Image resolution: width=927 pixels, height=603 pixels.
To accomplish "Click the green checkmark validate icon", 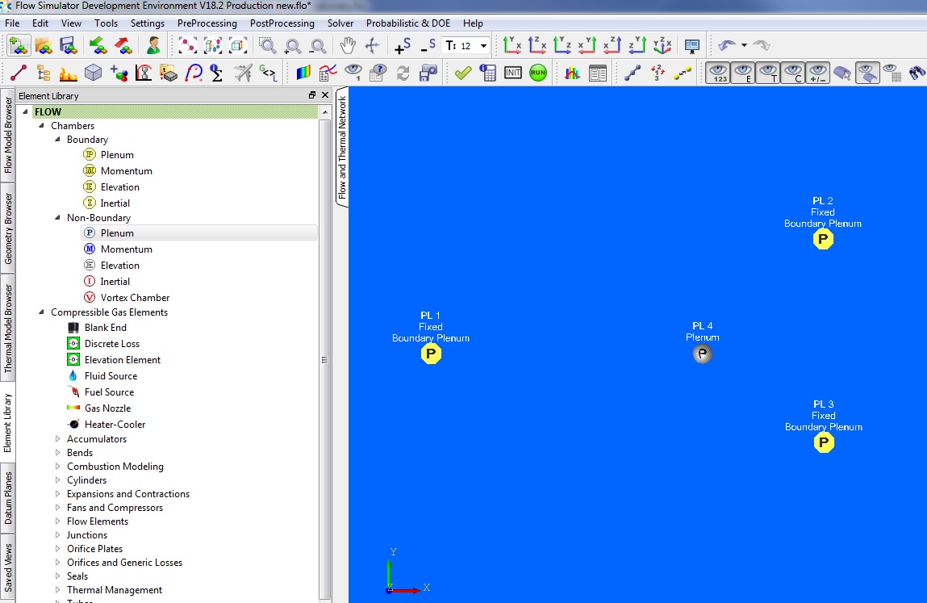I will click(462, 73).
